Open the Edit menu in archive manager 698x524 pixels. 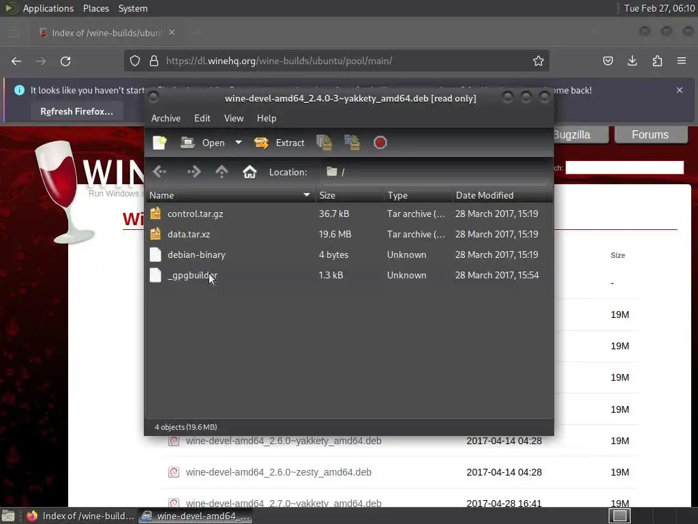(202, 118)
